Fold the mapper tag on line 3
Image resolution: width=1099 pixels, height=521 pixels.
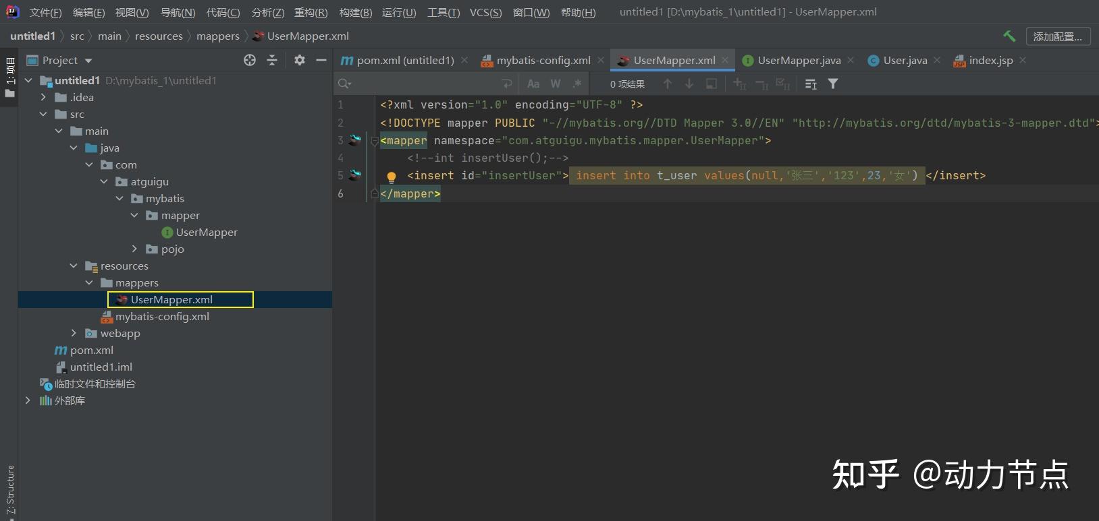pos(374,141)
